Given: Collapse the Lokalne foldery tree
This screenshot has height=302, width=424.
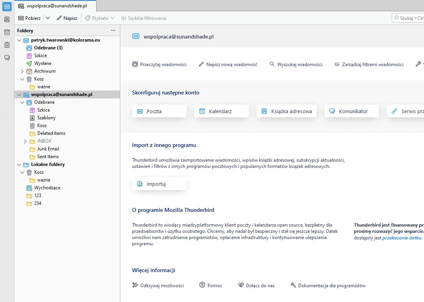Looking at the screenshot, I should [19, 164].
